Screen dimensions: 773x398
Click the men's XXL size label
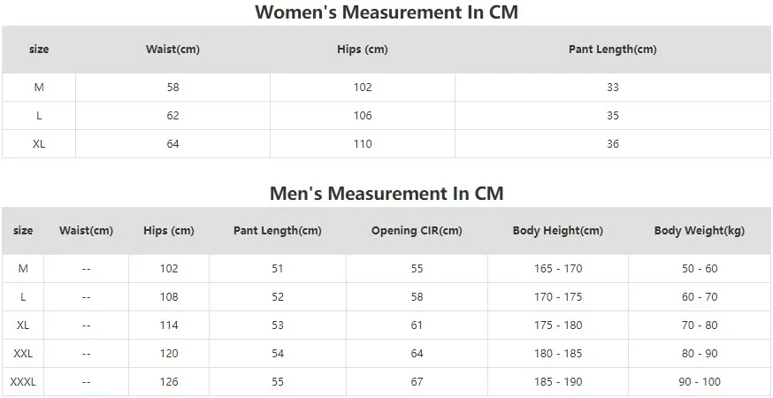pos(23,354)
